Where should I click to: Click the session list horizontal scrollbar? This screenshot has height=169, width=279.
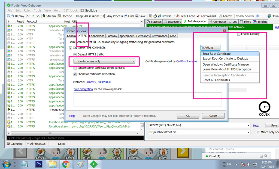50,133
